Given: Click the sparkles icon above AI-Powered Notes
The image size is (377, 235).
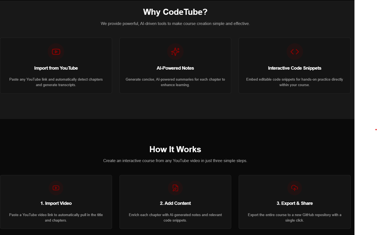Looking at the screenshot, I should tap(175, 52).
